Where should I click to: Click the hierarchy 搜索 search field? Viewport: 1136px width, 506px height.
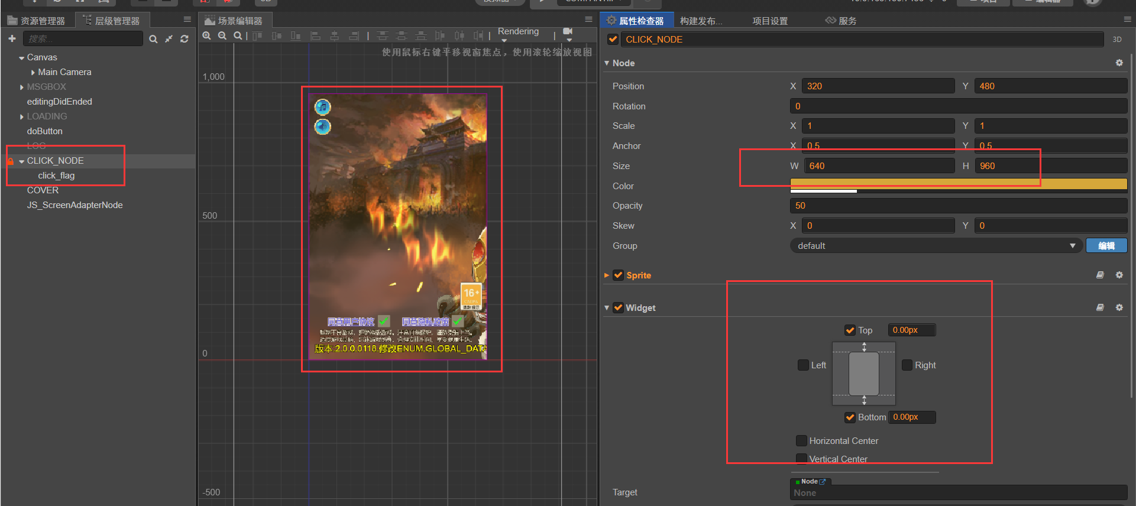(x=83, y=38)
